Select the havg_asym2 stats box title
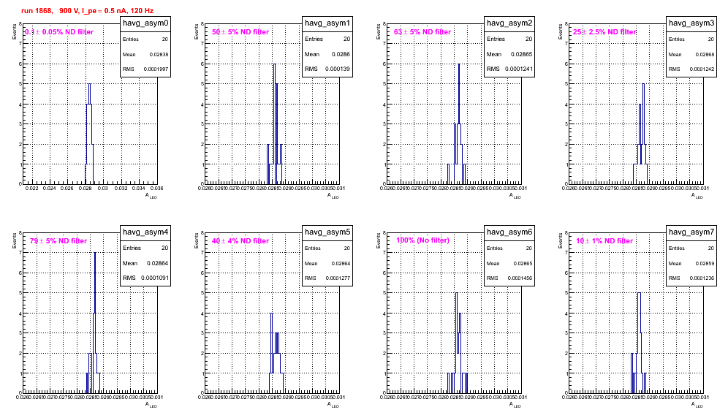This screenshot has height=418, width=728. click(x=509, y=23)
